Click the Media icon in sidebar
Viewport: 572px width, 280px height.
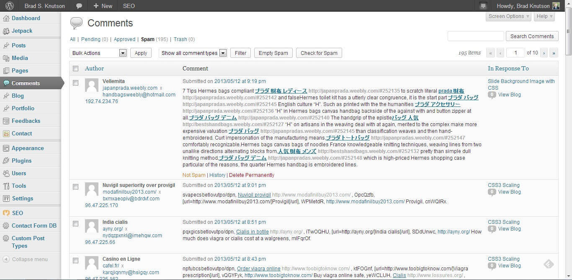point(6,58)
